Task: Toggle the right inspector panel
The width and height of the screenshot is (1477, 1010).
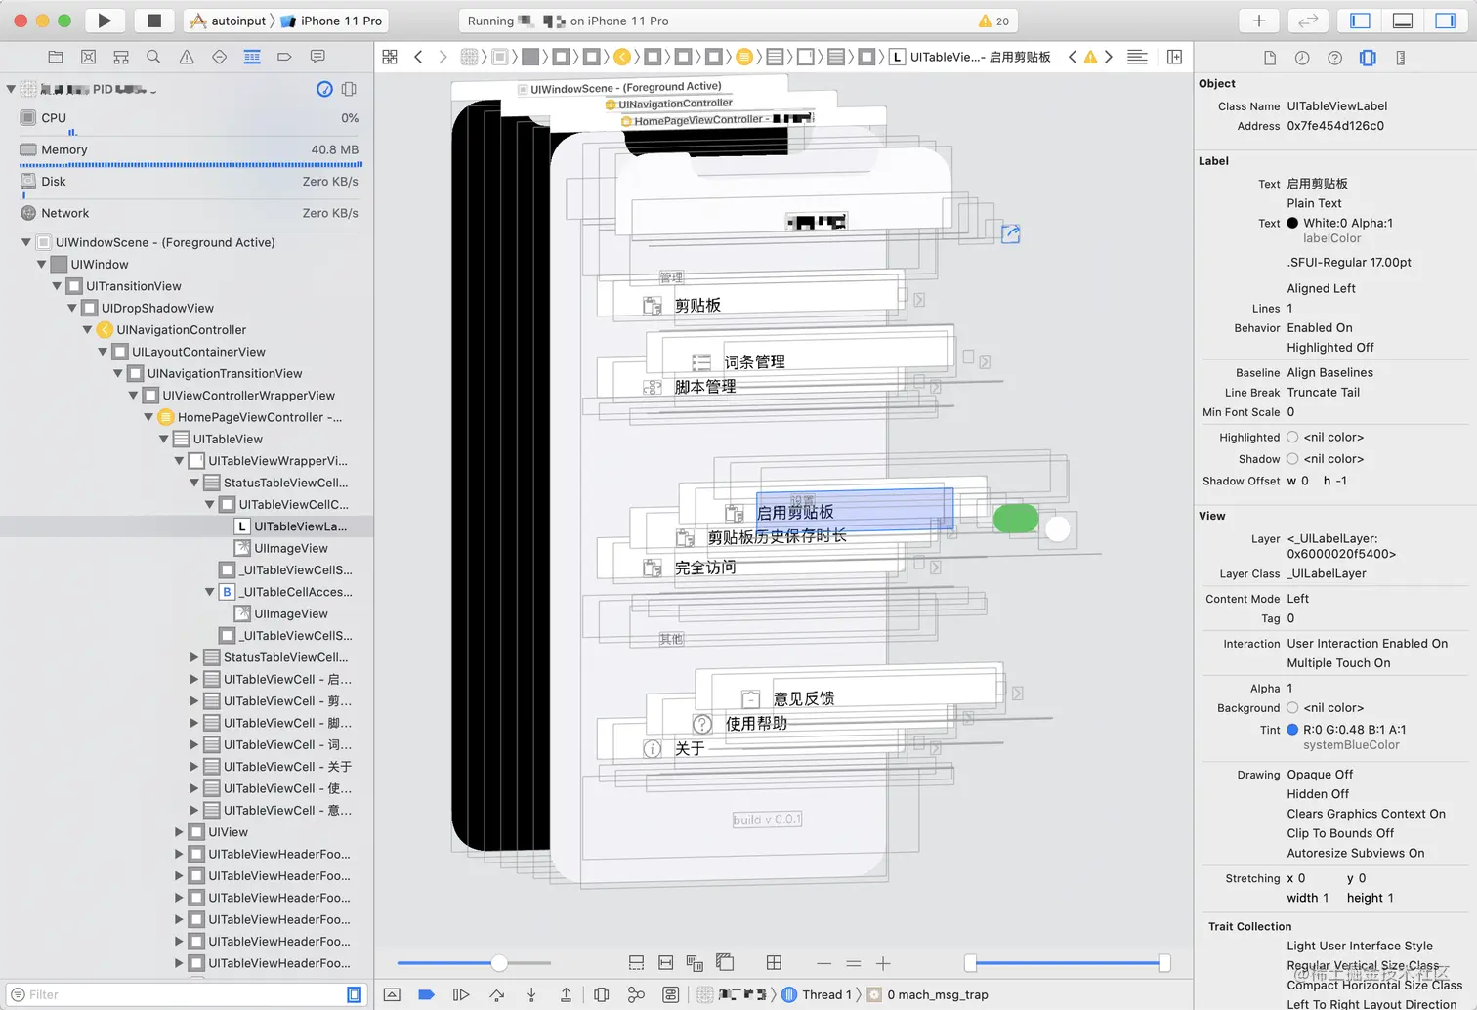Action: pyautogui.click(x=1446, y=21)
